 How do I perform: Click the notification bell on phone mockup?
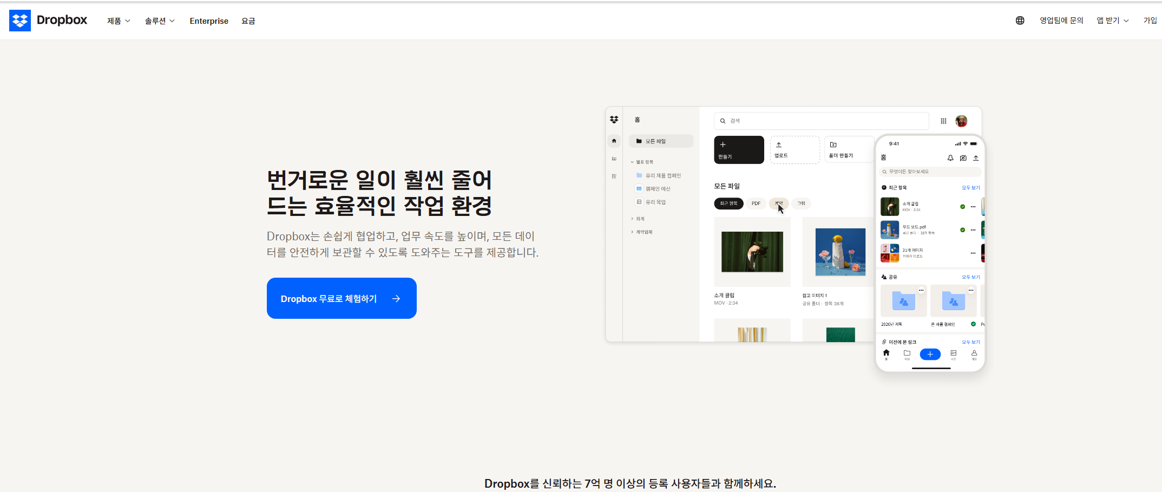tap(950, 158)
